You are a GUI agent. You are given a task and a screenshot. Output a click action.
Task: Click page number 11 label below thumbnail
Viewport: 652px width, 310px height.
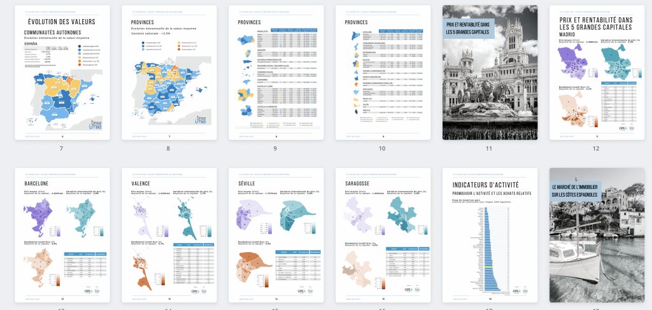[x=489, y=148]
